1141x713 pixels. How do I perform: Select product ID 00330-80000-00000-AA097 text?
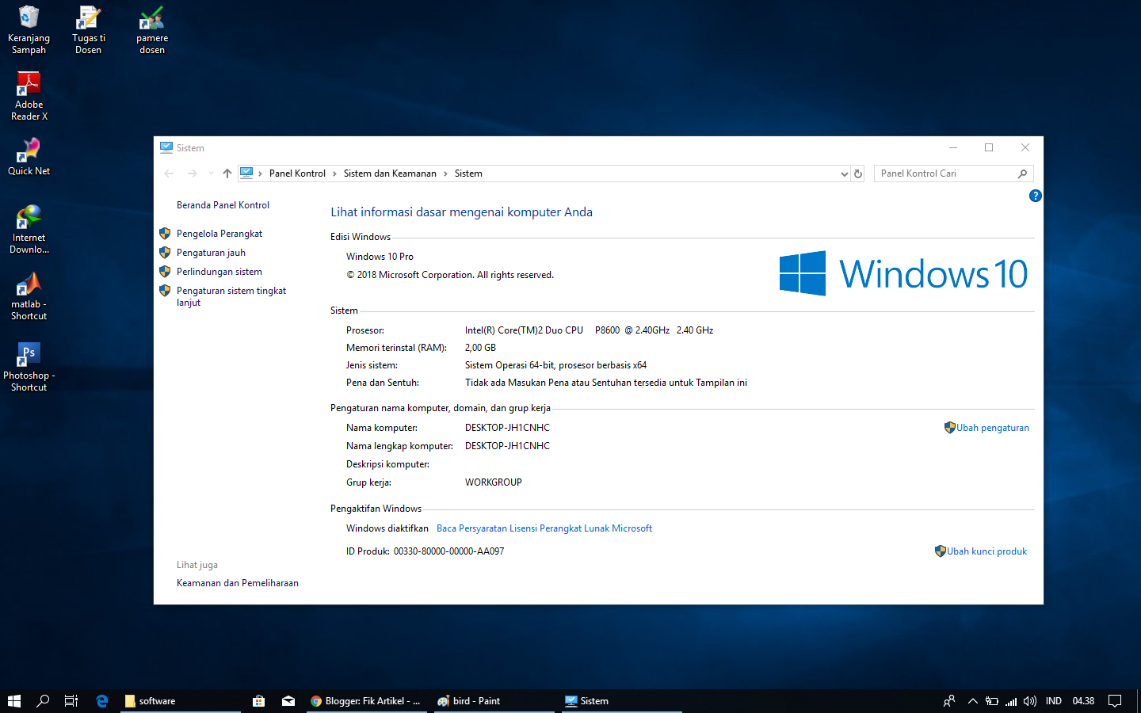pyautogui.click(x=448, y=551)
